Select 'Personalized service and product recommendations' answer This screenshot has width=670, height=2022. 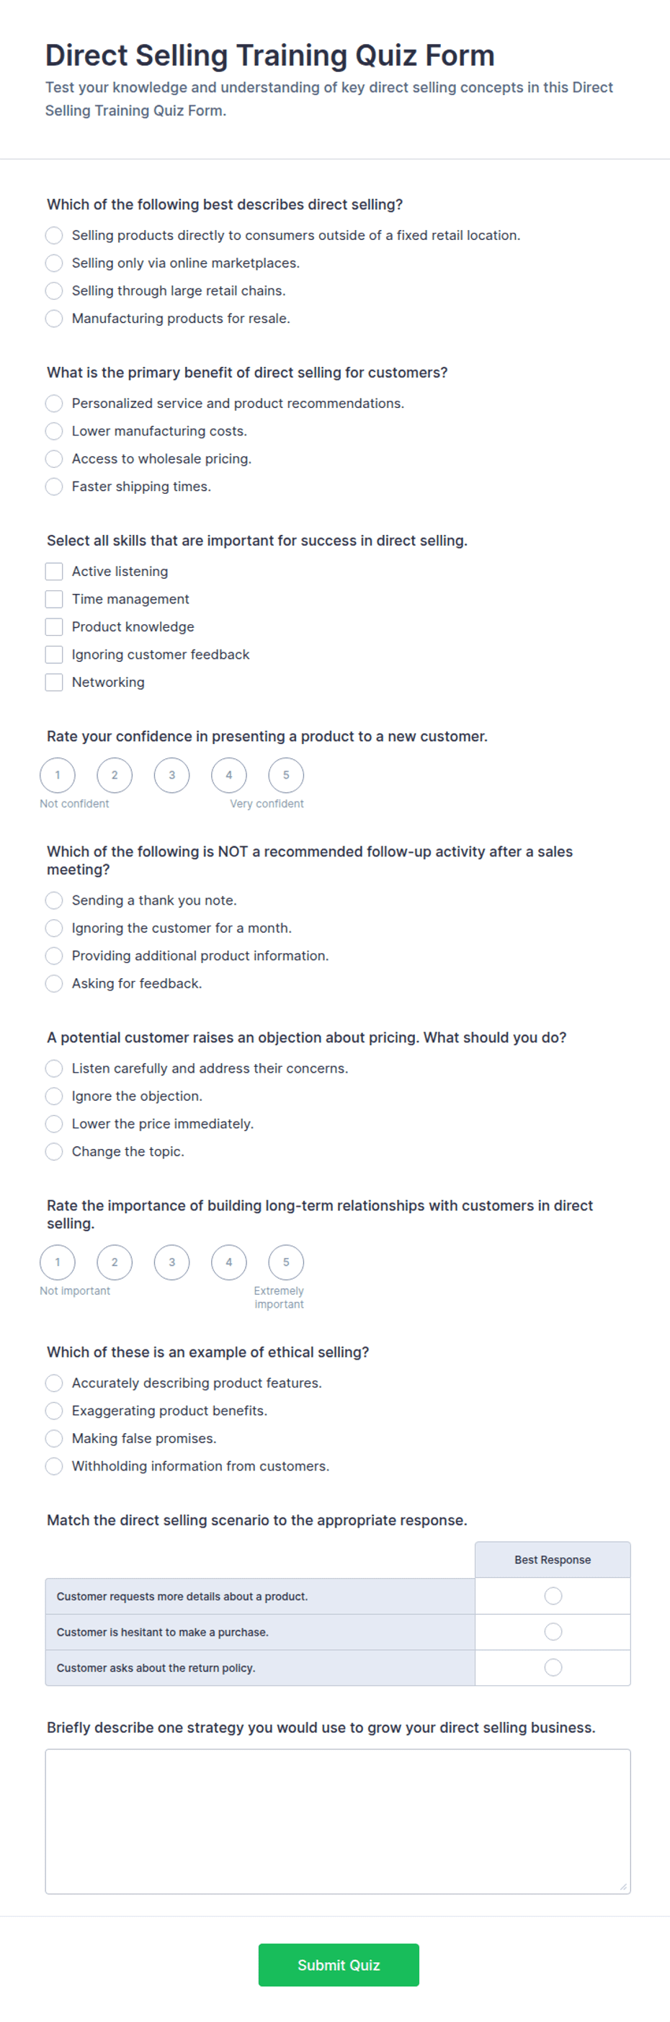pos(54,404)
